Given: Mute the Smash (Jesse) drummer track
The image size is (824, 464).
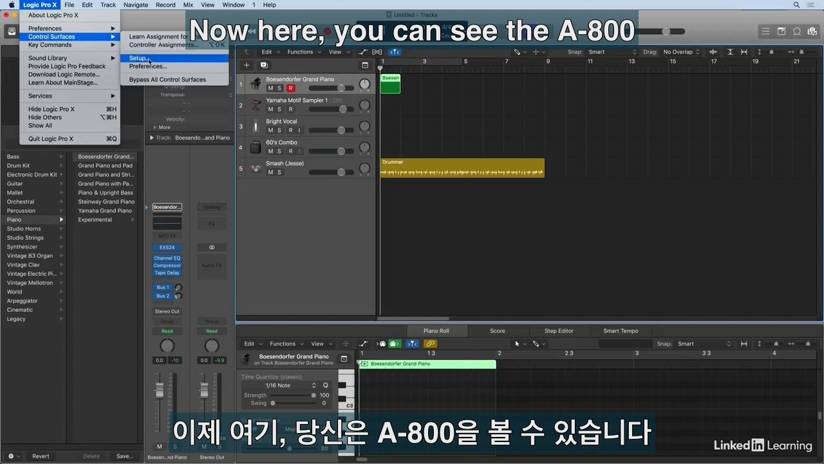Looking at the screenshot, I should tap(270, 173).
